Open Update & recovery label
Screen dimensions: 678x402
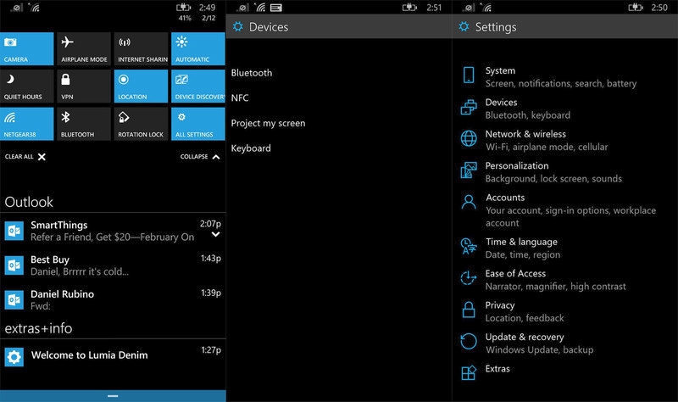(x=525, y=337)
